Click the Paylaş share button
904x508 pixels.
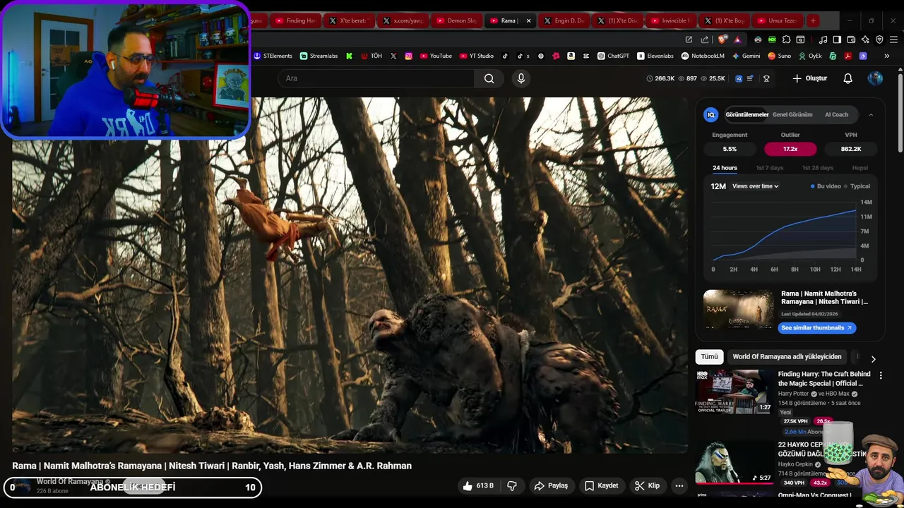[x=551, y=485]
